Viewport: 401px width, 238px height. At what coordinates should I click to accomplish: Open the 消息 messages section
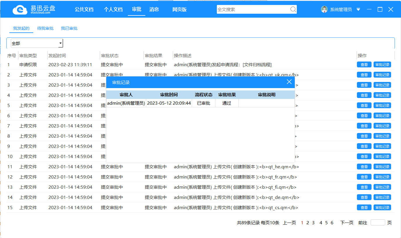(x=154, y=9)
